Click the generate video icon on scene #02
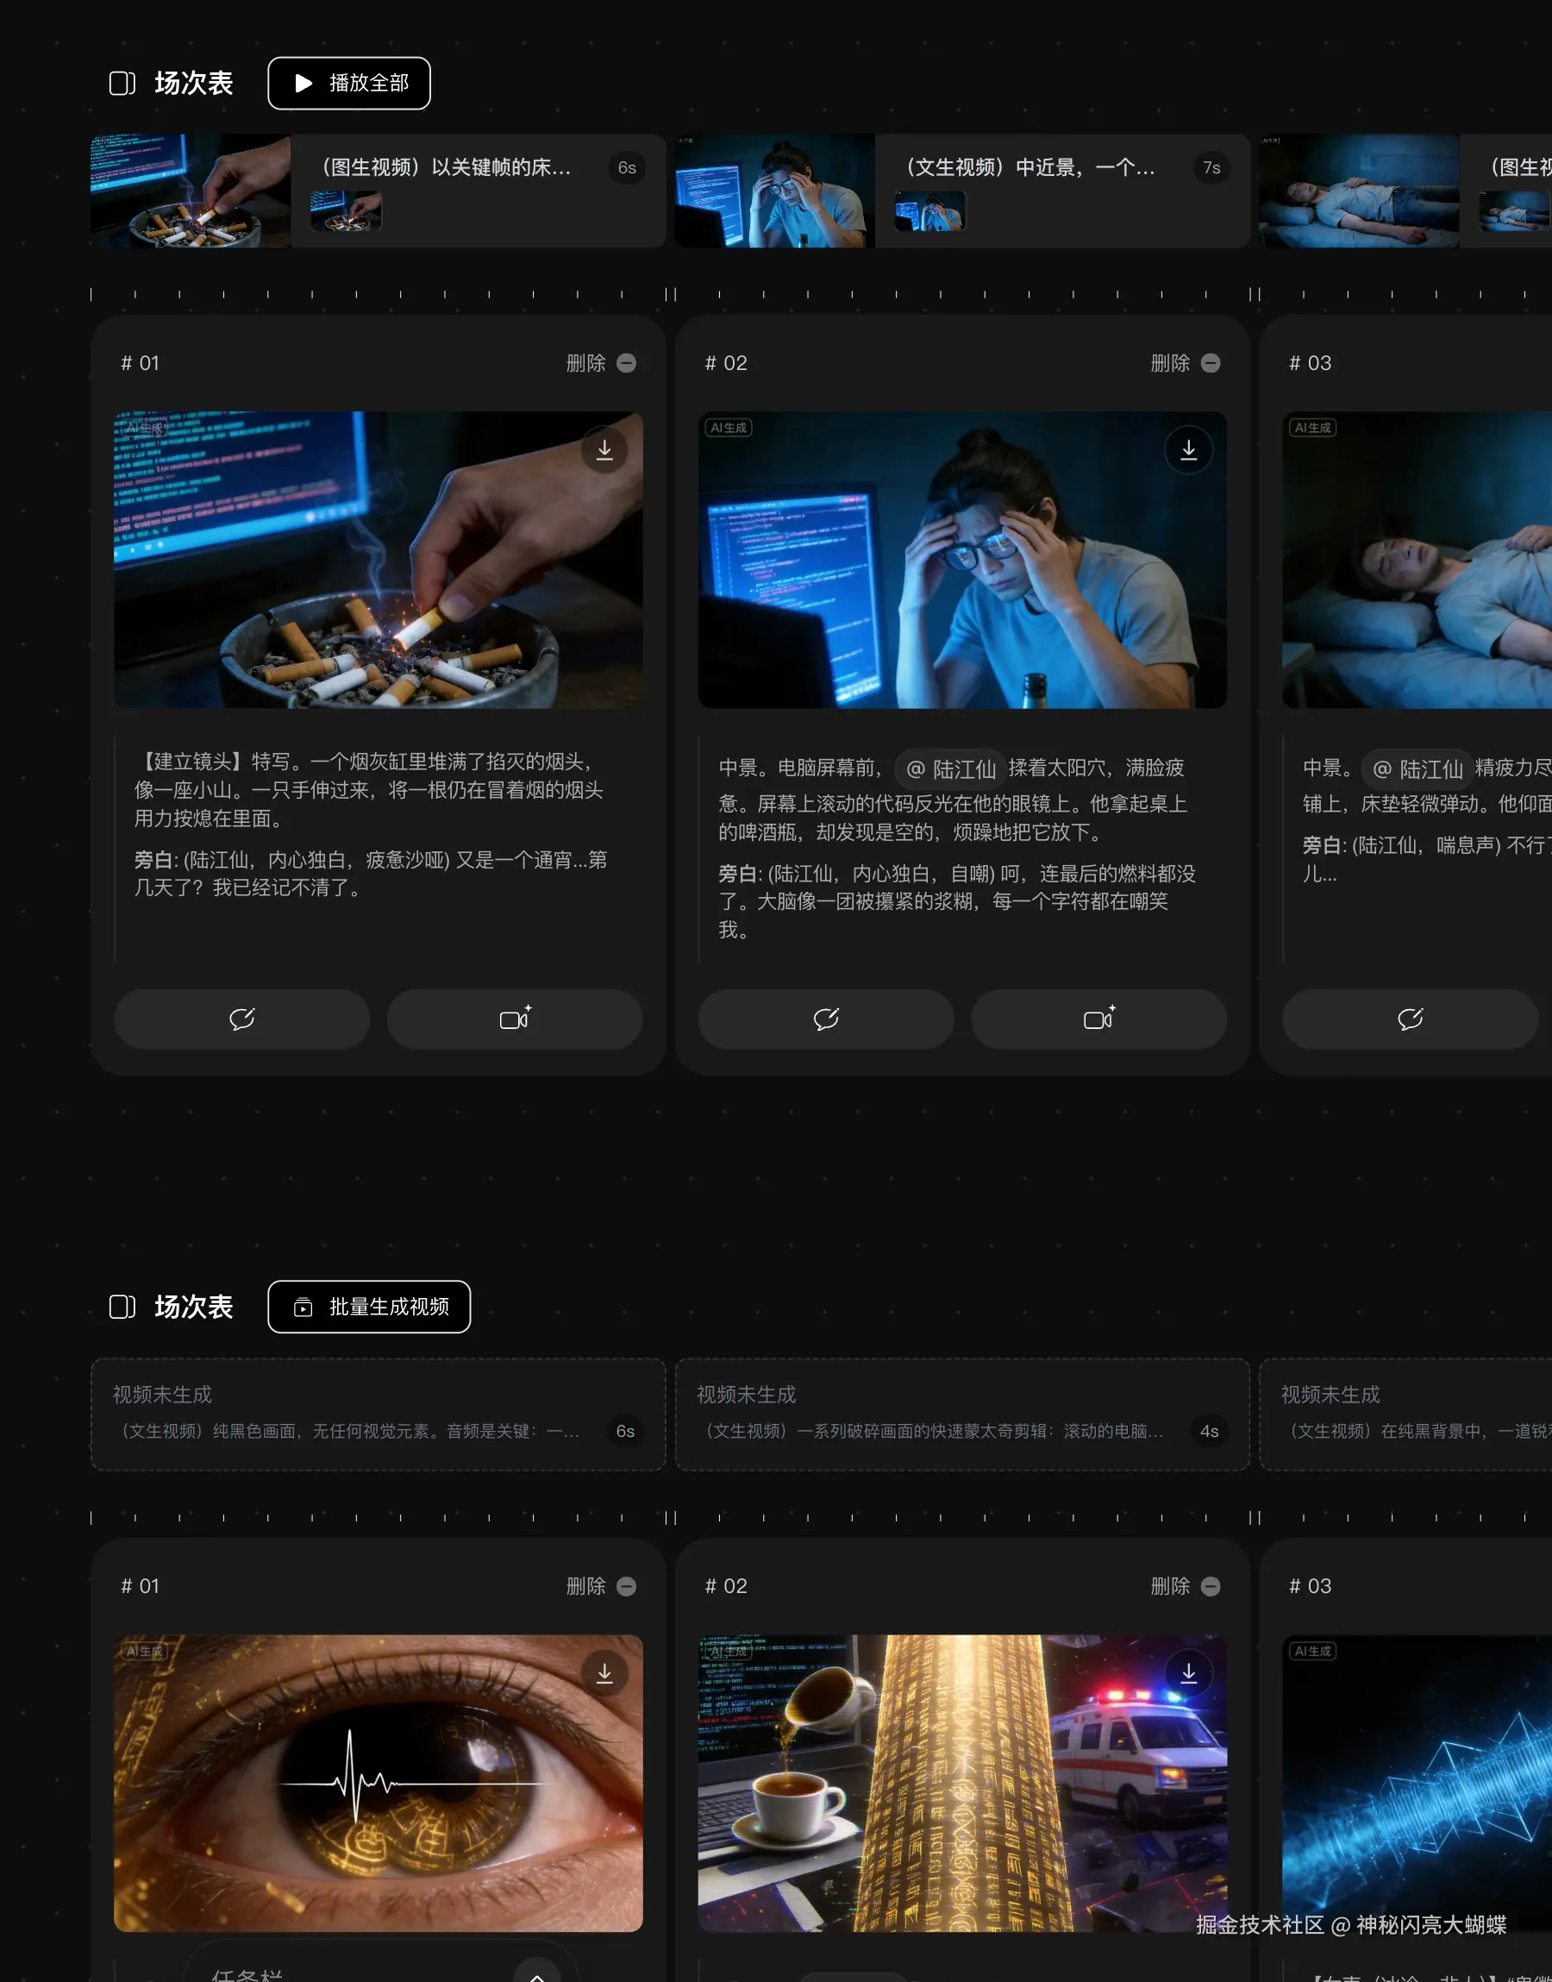 click(x=1098, y=1019)
